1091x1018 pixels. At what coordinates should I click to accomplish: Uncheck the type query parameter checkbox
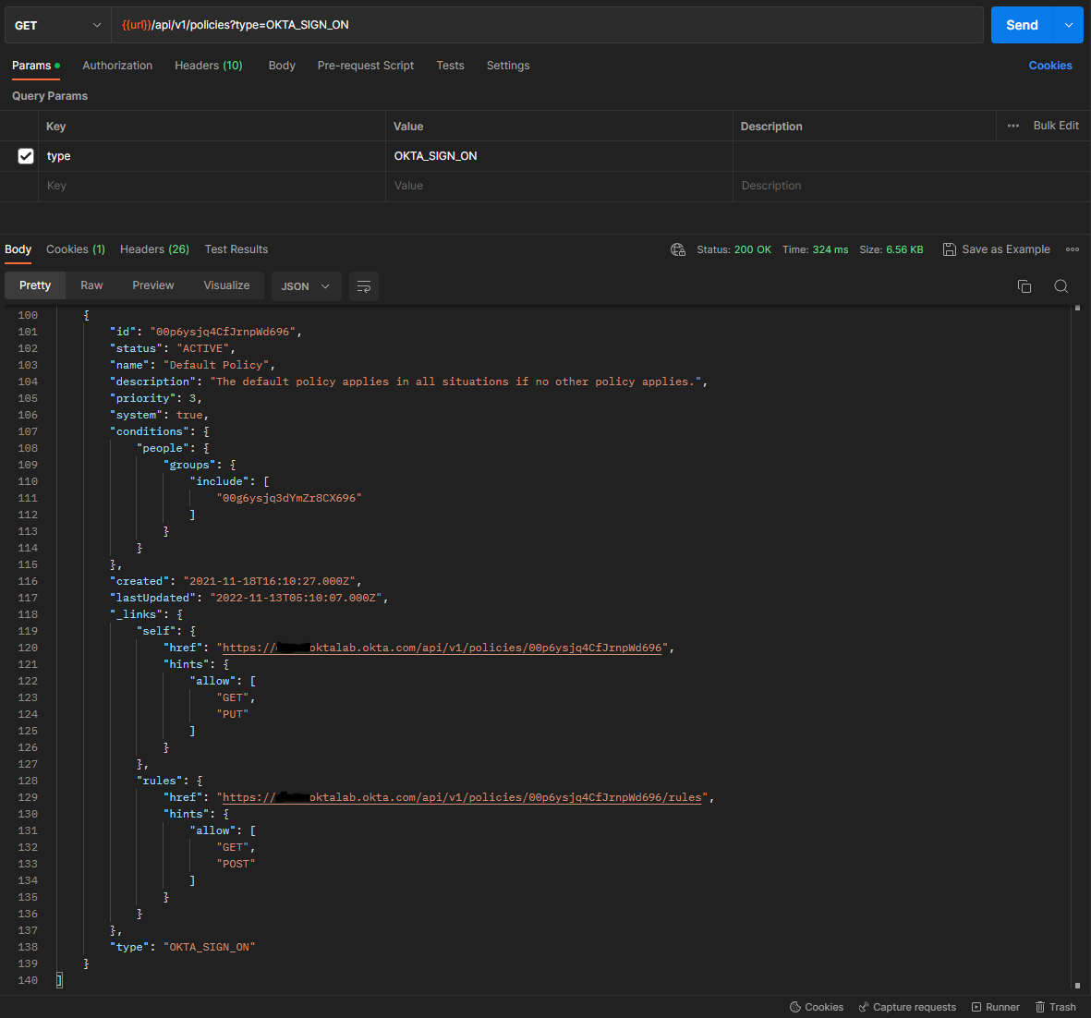(x=26, y=156)
